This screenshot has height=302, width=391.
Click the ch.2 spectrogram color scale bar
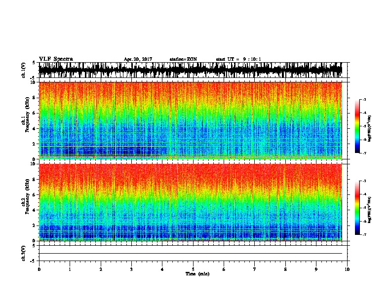[357, 208]
